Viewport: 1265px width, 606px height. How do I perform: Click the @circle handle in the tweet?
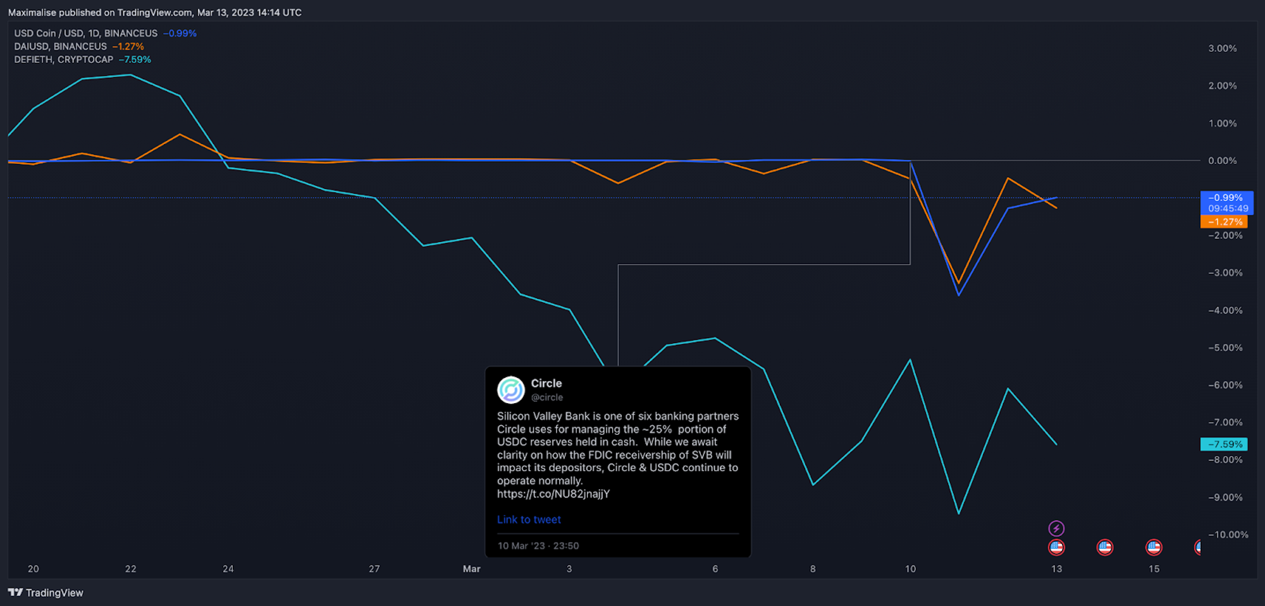coord(547,397)
